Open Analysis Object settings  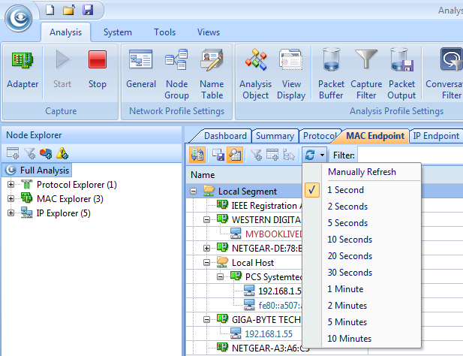pyautogui.click(x=255, y=74)
